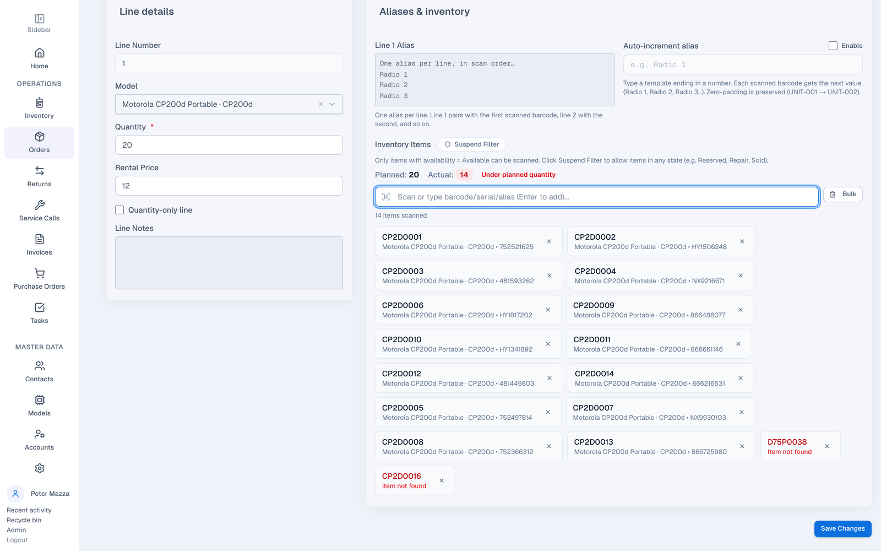
Task: Remove scanned item CP2D0001
Action: point(549,241)
